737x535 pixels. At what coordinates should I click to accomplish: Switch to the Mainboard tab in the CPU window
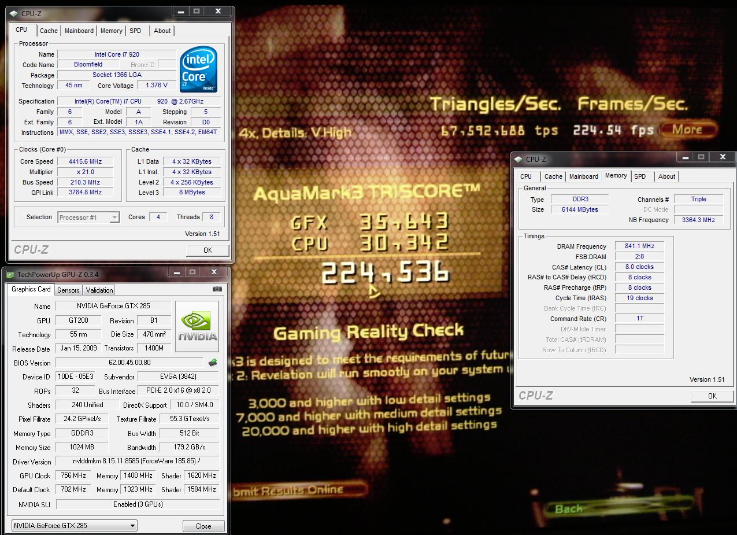pyautogui.click(x=79, y=31)
